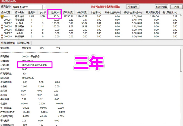Click the icon beside code 000008
183x126 pixels.
click(x=2, y=36)
